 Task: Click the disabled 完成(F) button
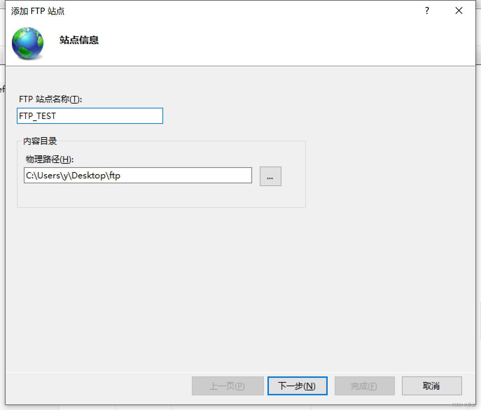click(x=364, y=386)
